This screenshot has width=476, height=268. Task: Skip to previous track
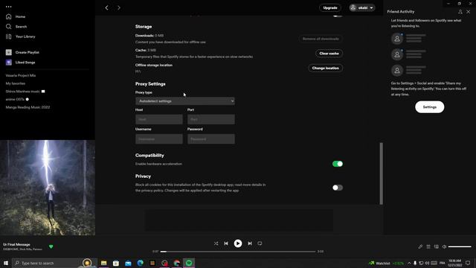pyautogui.click(x=226, y=243)
